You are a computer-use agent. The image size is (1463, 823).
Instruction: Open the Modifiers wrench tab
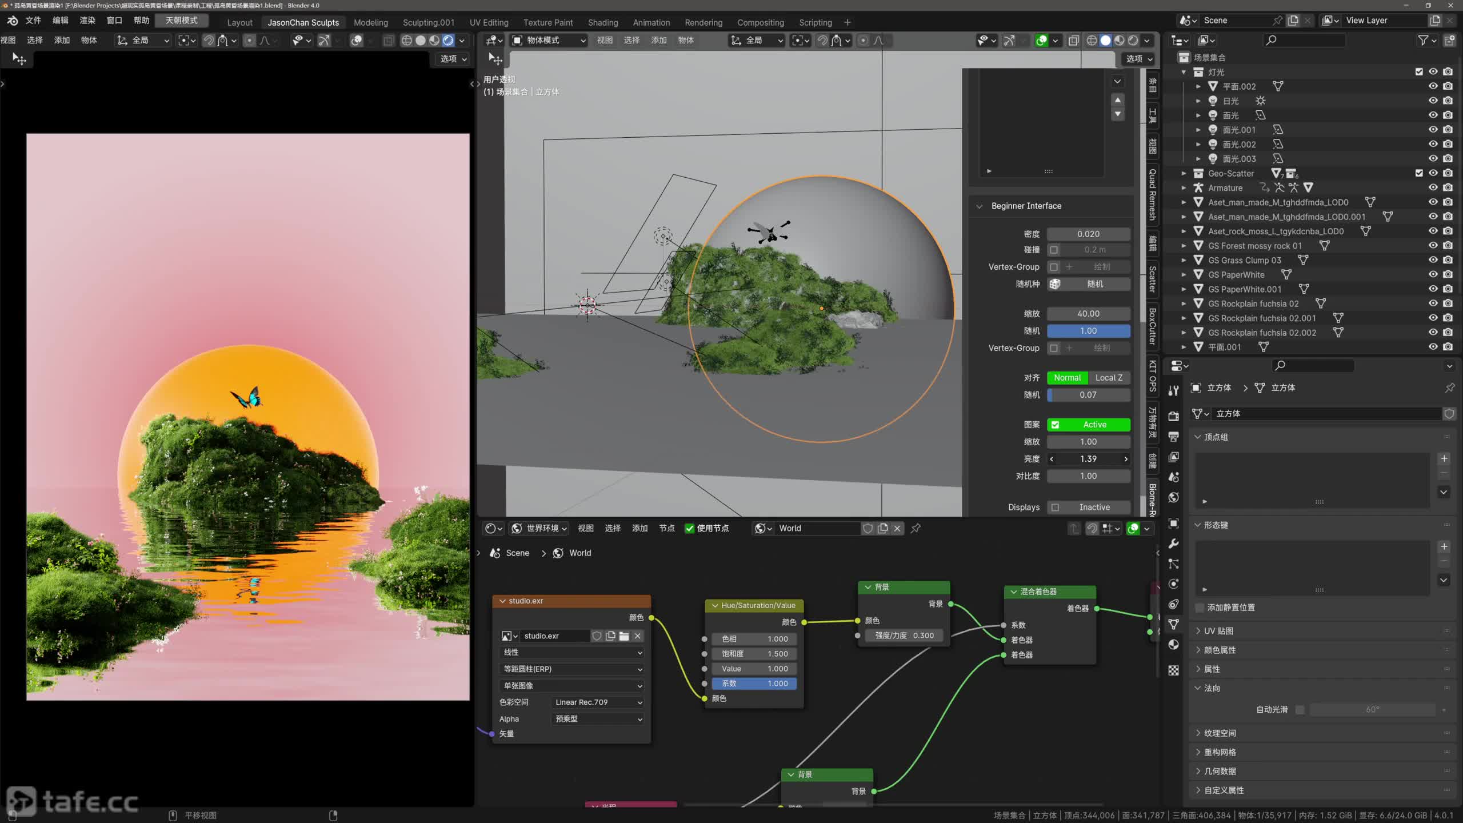(1173, 544)
